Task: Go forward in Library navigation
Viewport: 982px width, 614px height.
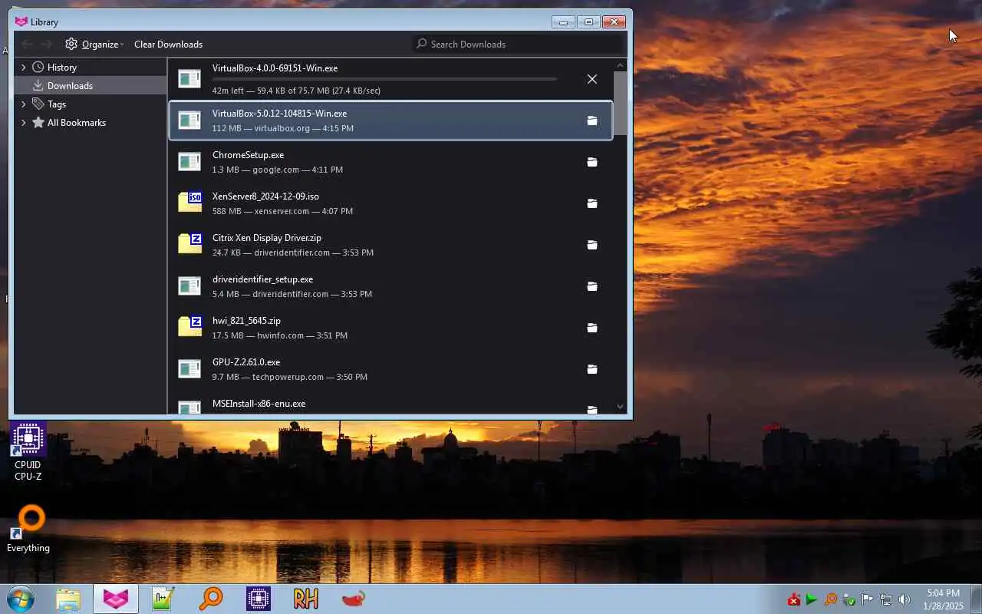Action: 47,44
